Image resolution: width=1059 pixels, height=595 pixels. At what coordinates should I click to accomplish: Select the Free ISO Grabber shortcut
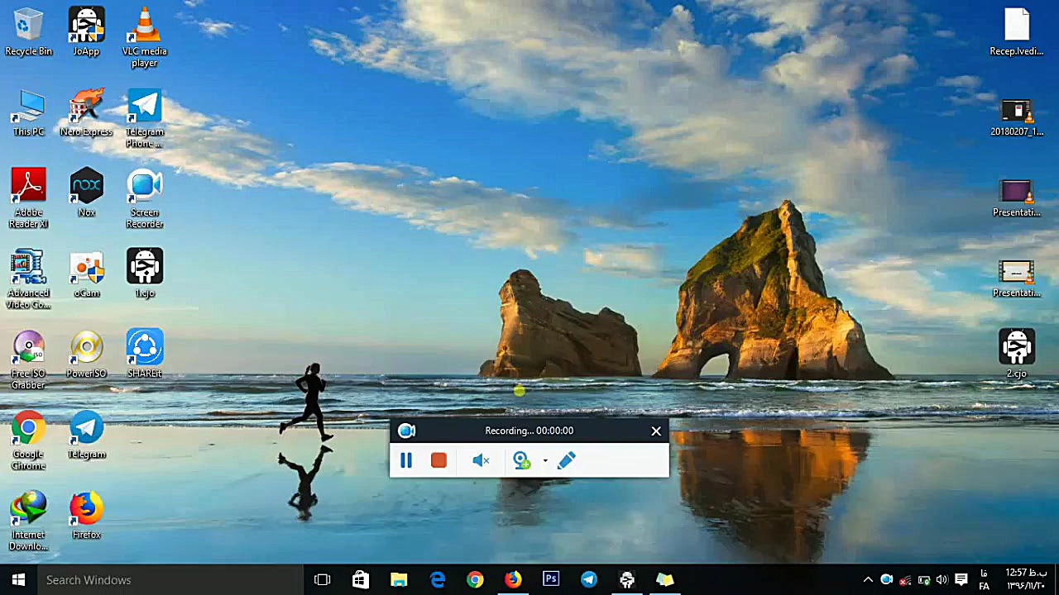(28, 360)
